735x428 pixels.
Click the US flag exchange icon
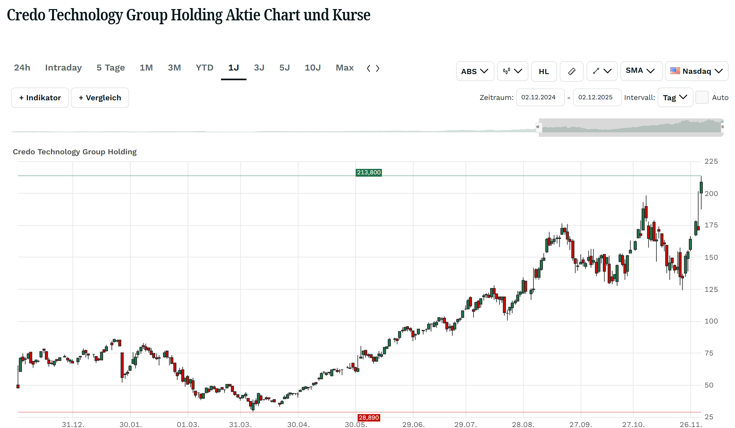(x=675, y=71)
